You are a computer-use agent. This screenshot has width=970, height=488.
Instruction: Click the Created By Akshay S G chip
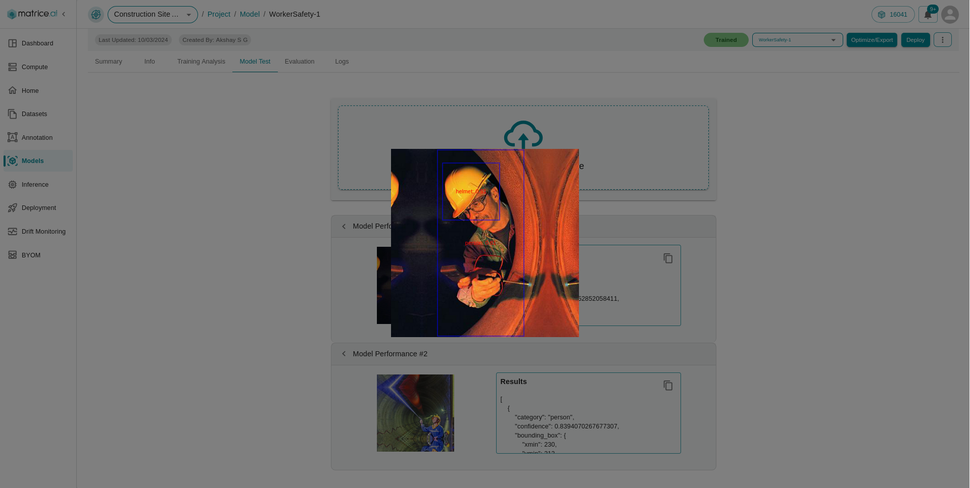pyautogui.click(x=215, y=40)
